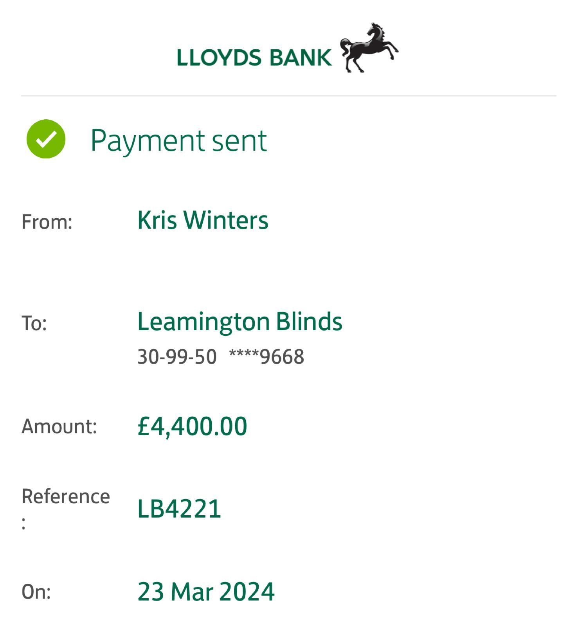578x626 pixels.
Task: Select sender name Kris Winters
Action: (x=203, y=220)
